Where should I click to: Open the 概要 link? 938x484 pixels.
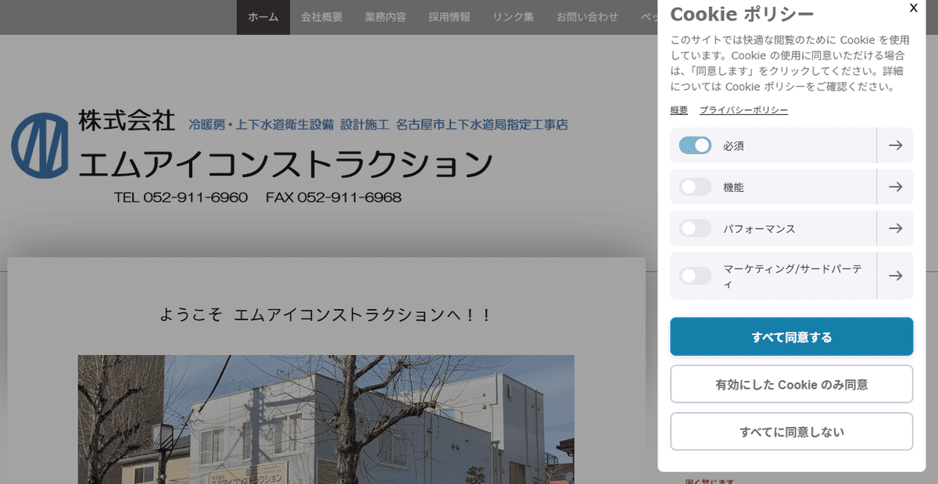tap(677, 110)
